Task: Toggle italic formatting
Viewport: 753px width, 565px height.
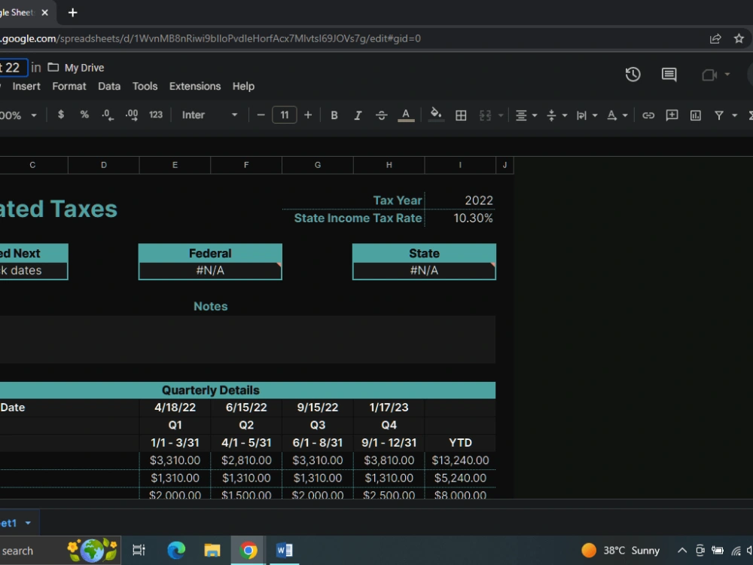Action: click(x=358, y=115)
